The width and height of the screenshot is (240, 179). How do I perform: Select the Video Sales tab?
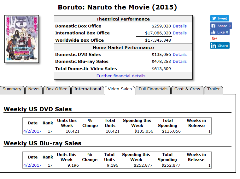pyautogui.click(x=120, y=89)
